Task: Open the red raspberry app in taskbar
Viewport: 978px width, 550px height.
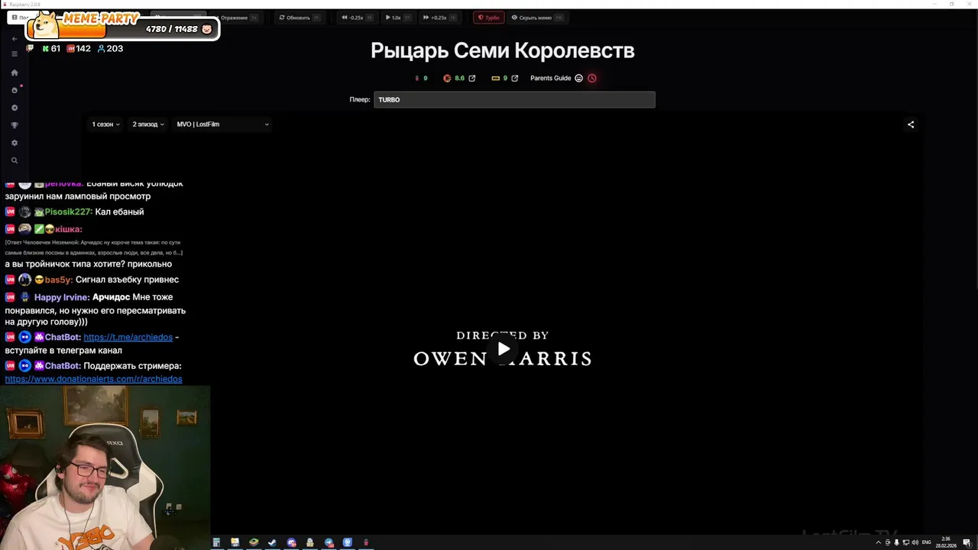Action: click(366, 542)
